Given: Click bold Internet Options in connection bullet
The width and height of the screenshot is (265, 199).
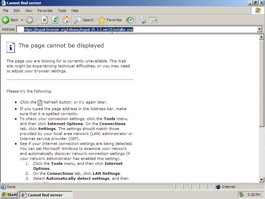Looking at the screenshot, I should [x=65, y=124].
